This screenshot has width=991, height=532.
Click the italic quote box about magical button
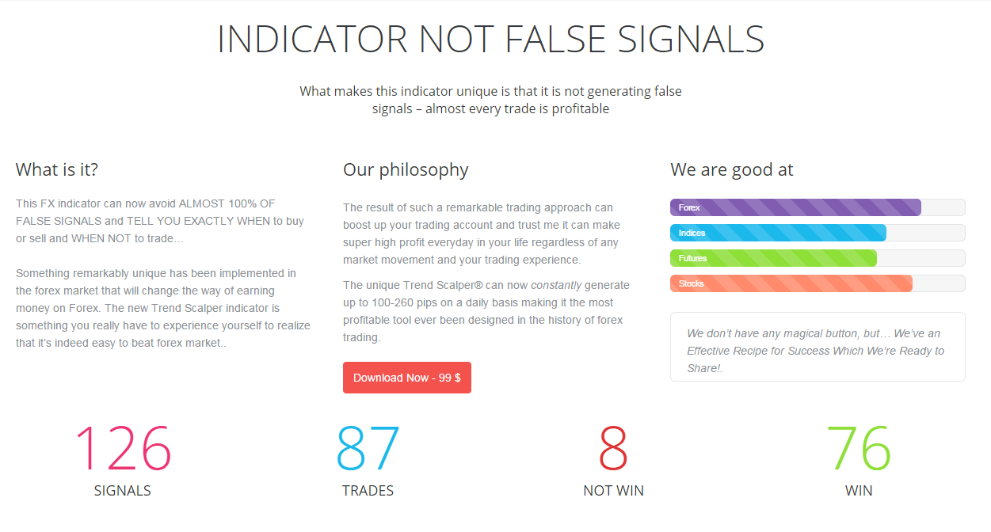(818, 347)
